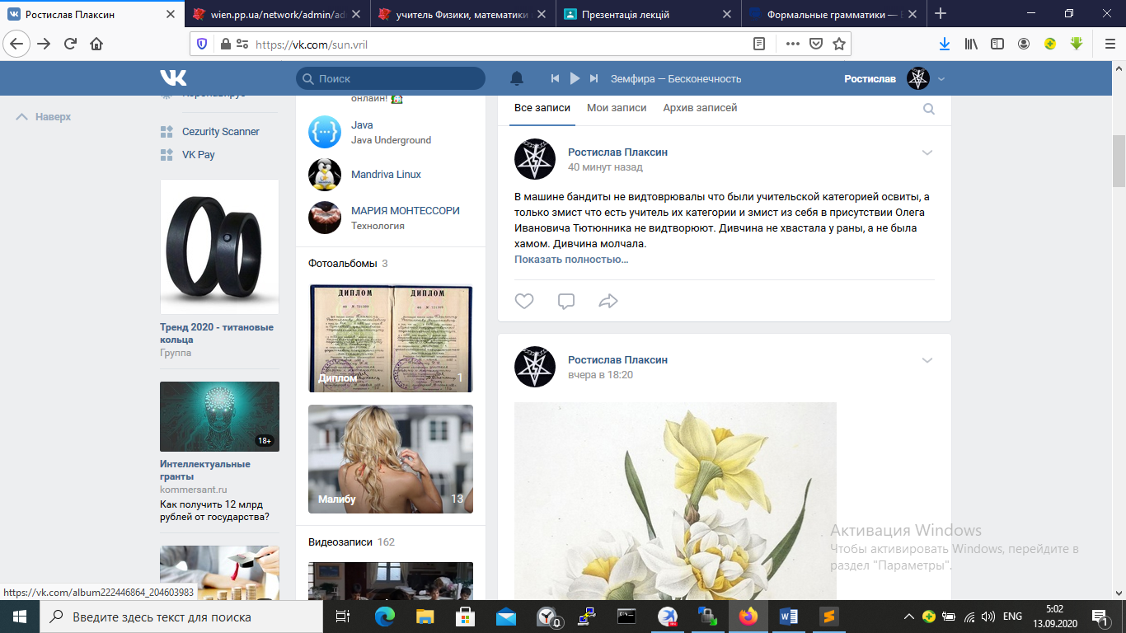Screen dimensions: 1126x633
Task: Open Windows Start menu
Action: click(20, 617)
